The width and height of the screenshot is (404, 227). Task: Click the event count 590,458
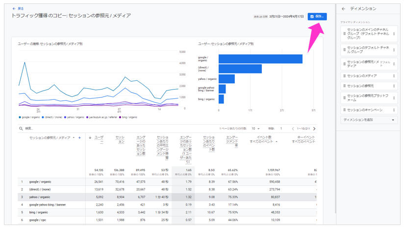[275, 182]
